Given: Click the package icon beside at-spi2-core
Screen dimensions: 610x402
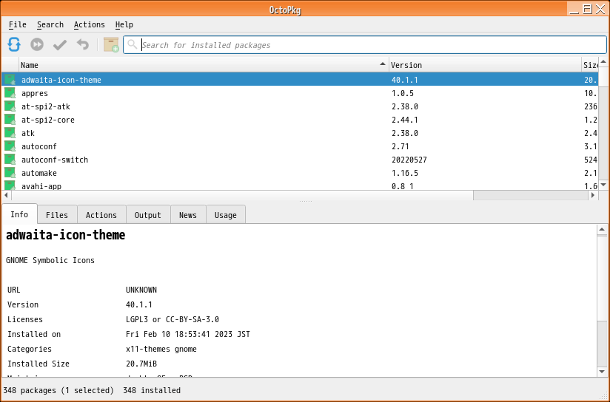Looking at the screenshot, I should (x=10, y=120).
